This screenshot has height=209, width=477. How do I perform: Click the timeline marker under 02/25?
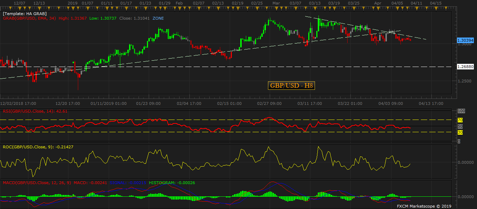(257, 8)
